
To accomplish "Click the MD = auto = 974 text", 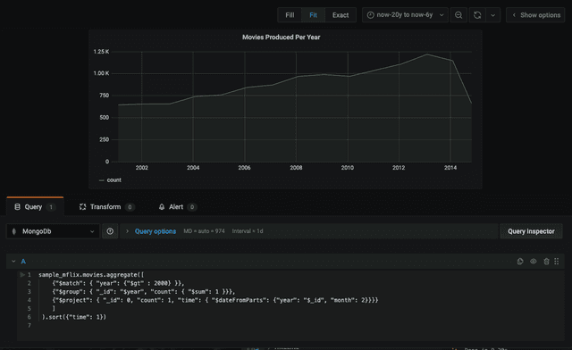I will coord(204,231).
